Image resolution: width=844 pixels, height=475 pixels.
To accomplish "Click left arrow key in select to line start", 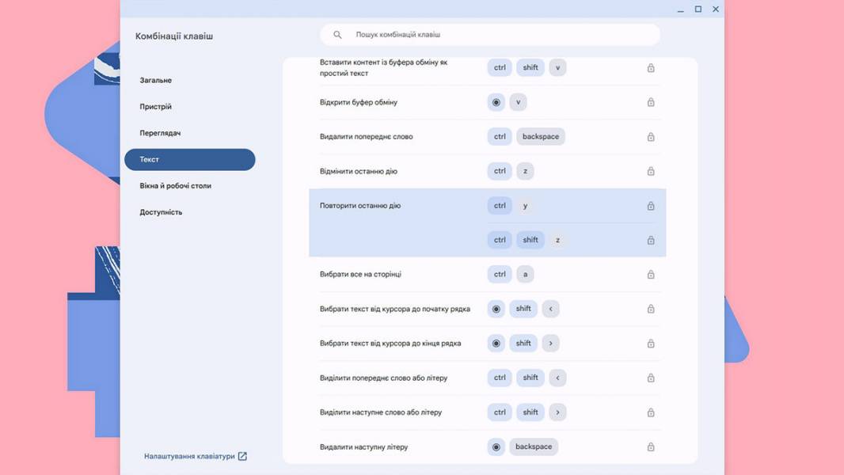I will pos(550,309).
